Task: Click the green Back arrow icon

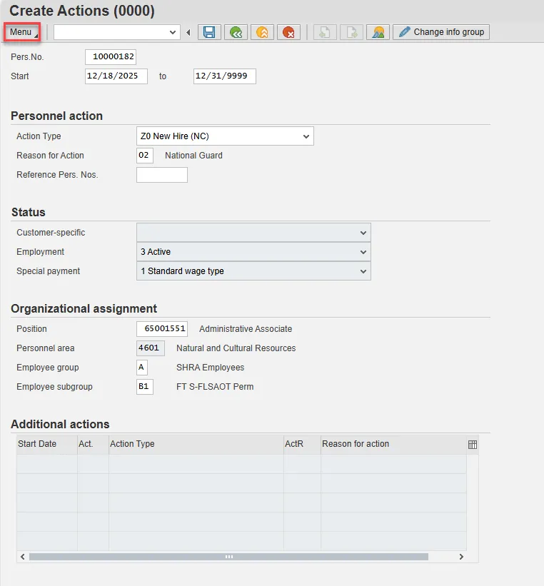Action: [x=236, y=32]
